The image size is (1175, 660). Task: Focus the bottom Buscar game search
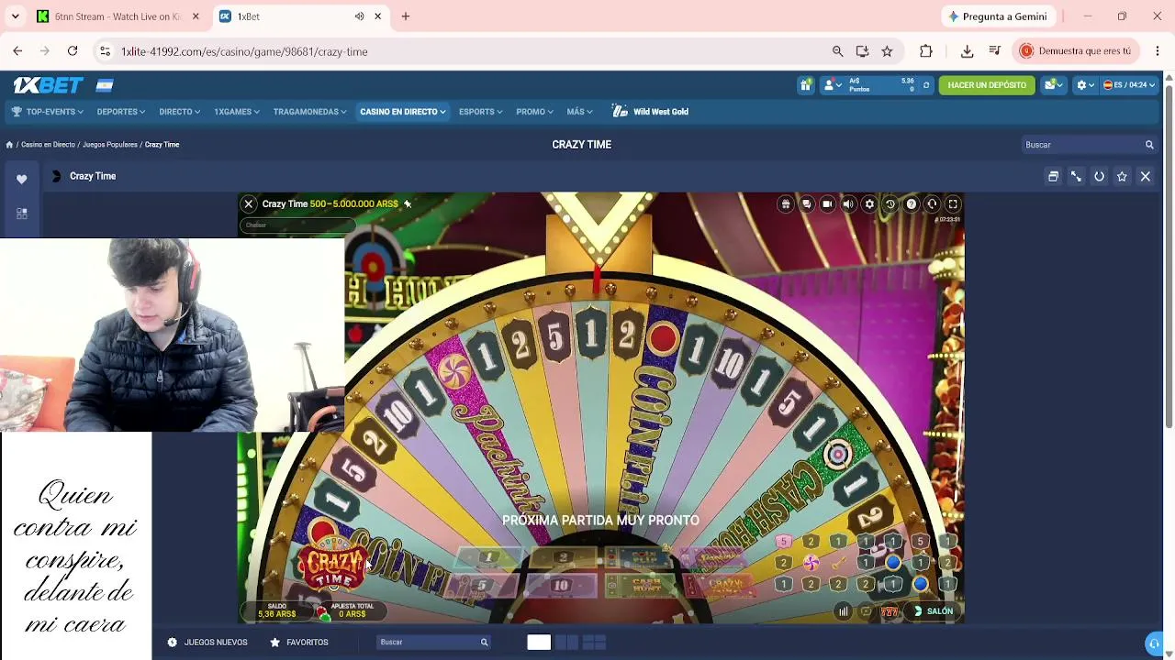click(433, 643)
